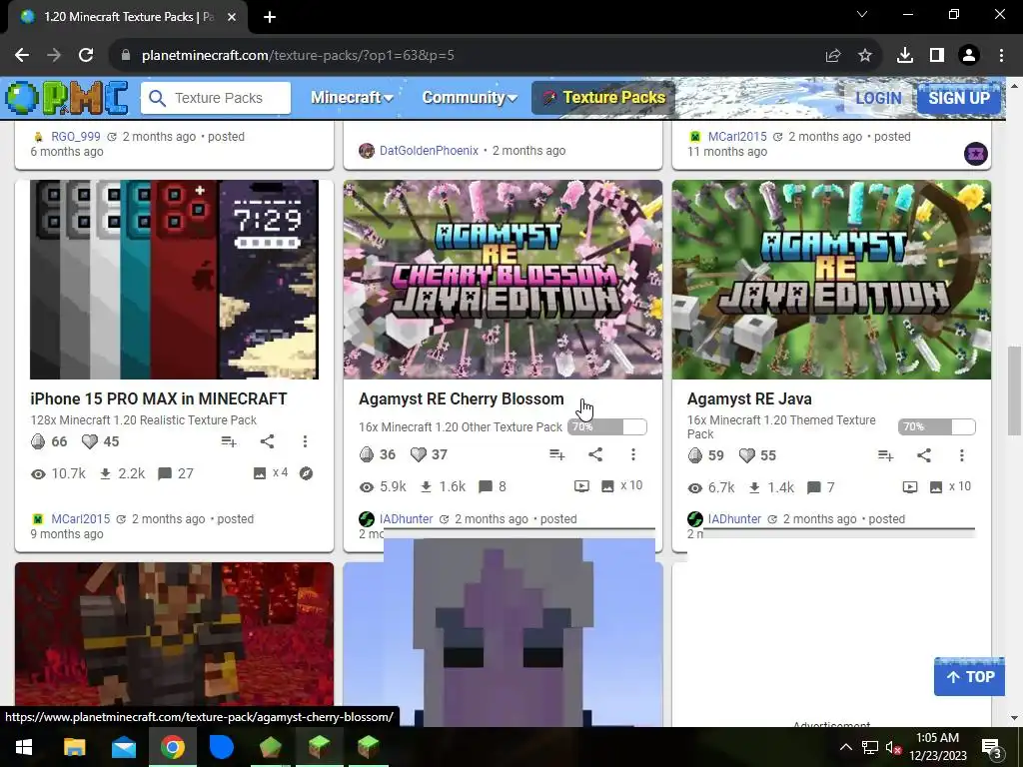Open iPhone 15 PRO MAX in MINECRAFT title

159,398
